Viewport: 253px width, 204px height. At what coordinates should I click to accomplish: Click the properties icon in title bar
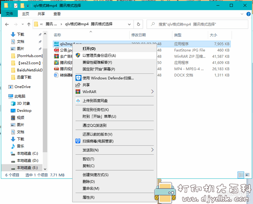tap(16, 6)
